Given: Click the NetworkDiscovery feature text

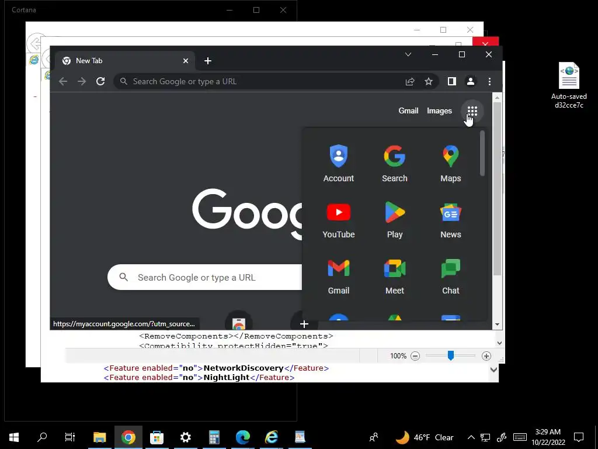Looking at the screenshot, I should tap(244, 368).
